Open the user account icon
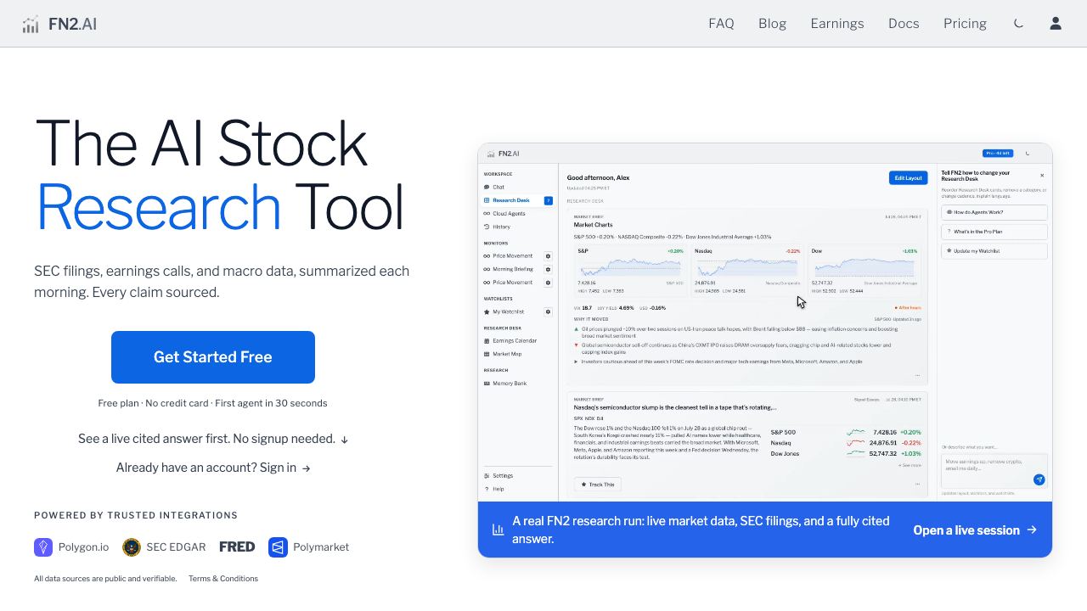This screenshot has width=1087, height=611. (x=1056, y=24)
